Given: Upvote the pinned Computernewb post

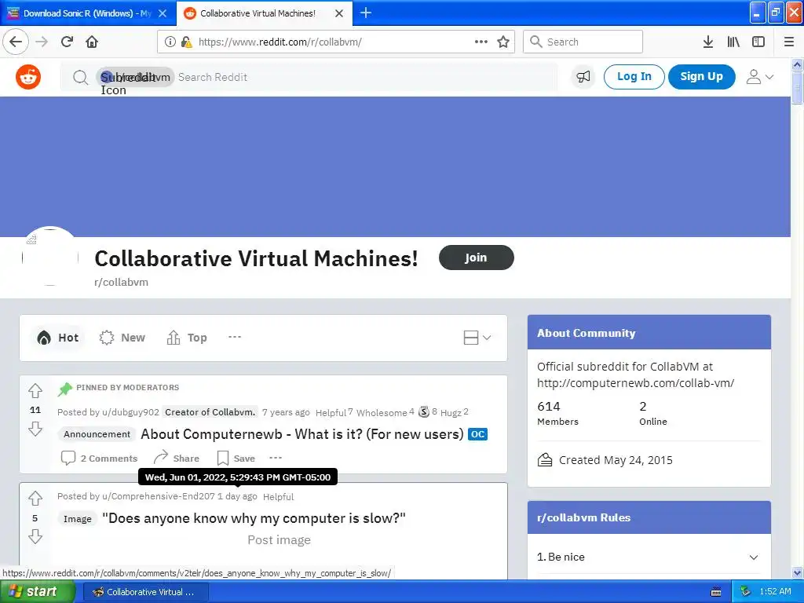Looking at the screenshot, I should (x=35, y=391).
